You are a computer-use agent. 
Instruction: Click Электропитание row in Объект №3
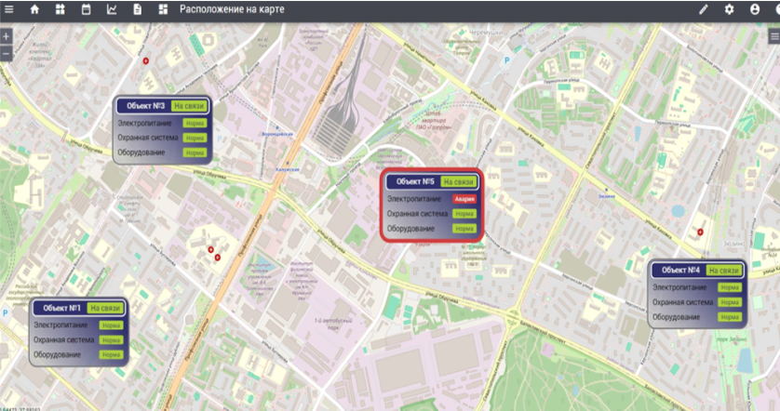(x=162, y=124)
